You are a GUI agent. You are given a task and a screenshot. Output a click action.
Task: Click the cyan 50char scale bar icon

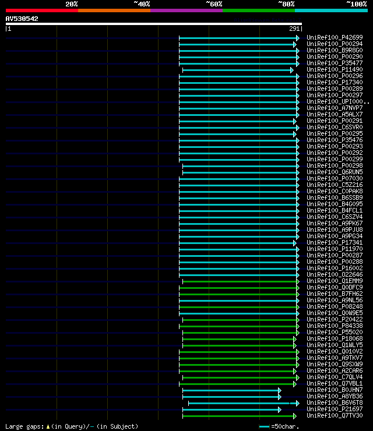[x=265, y=426]
